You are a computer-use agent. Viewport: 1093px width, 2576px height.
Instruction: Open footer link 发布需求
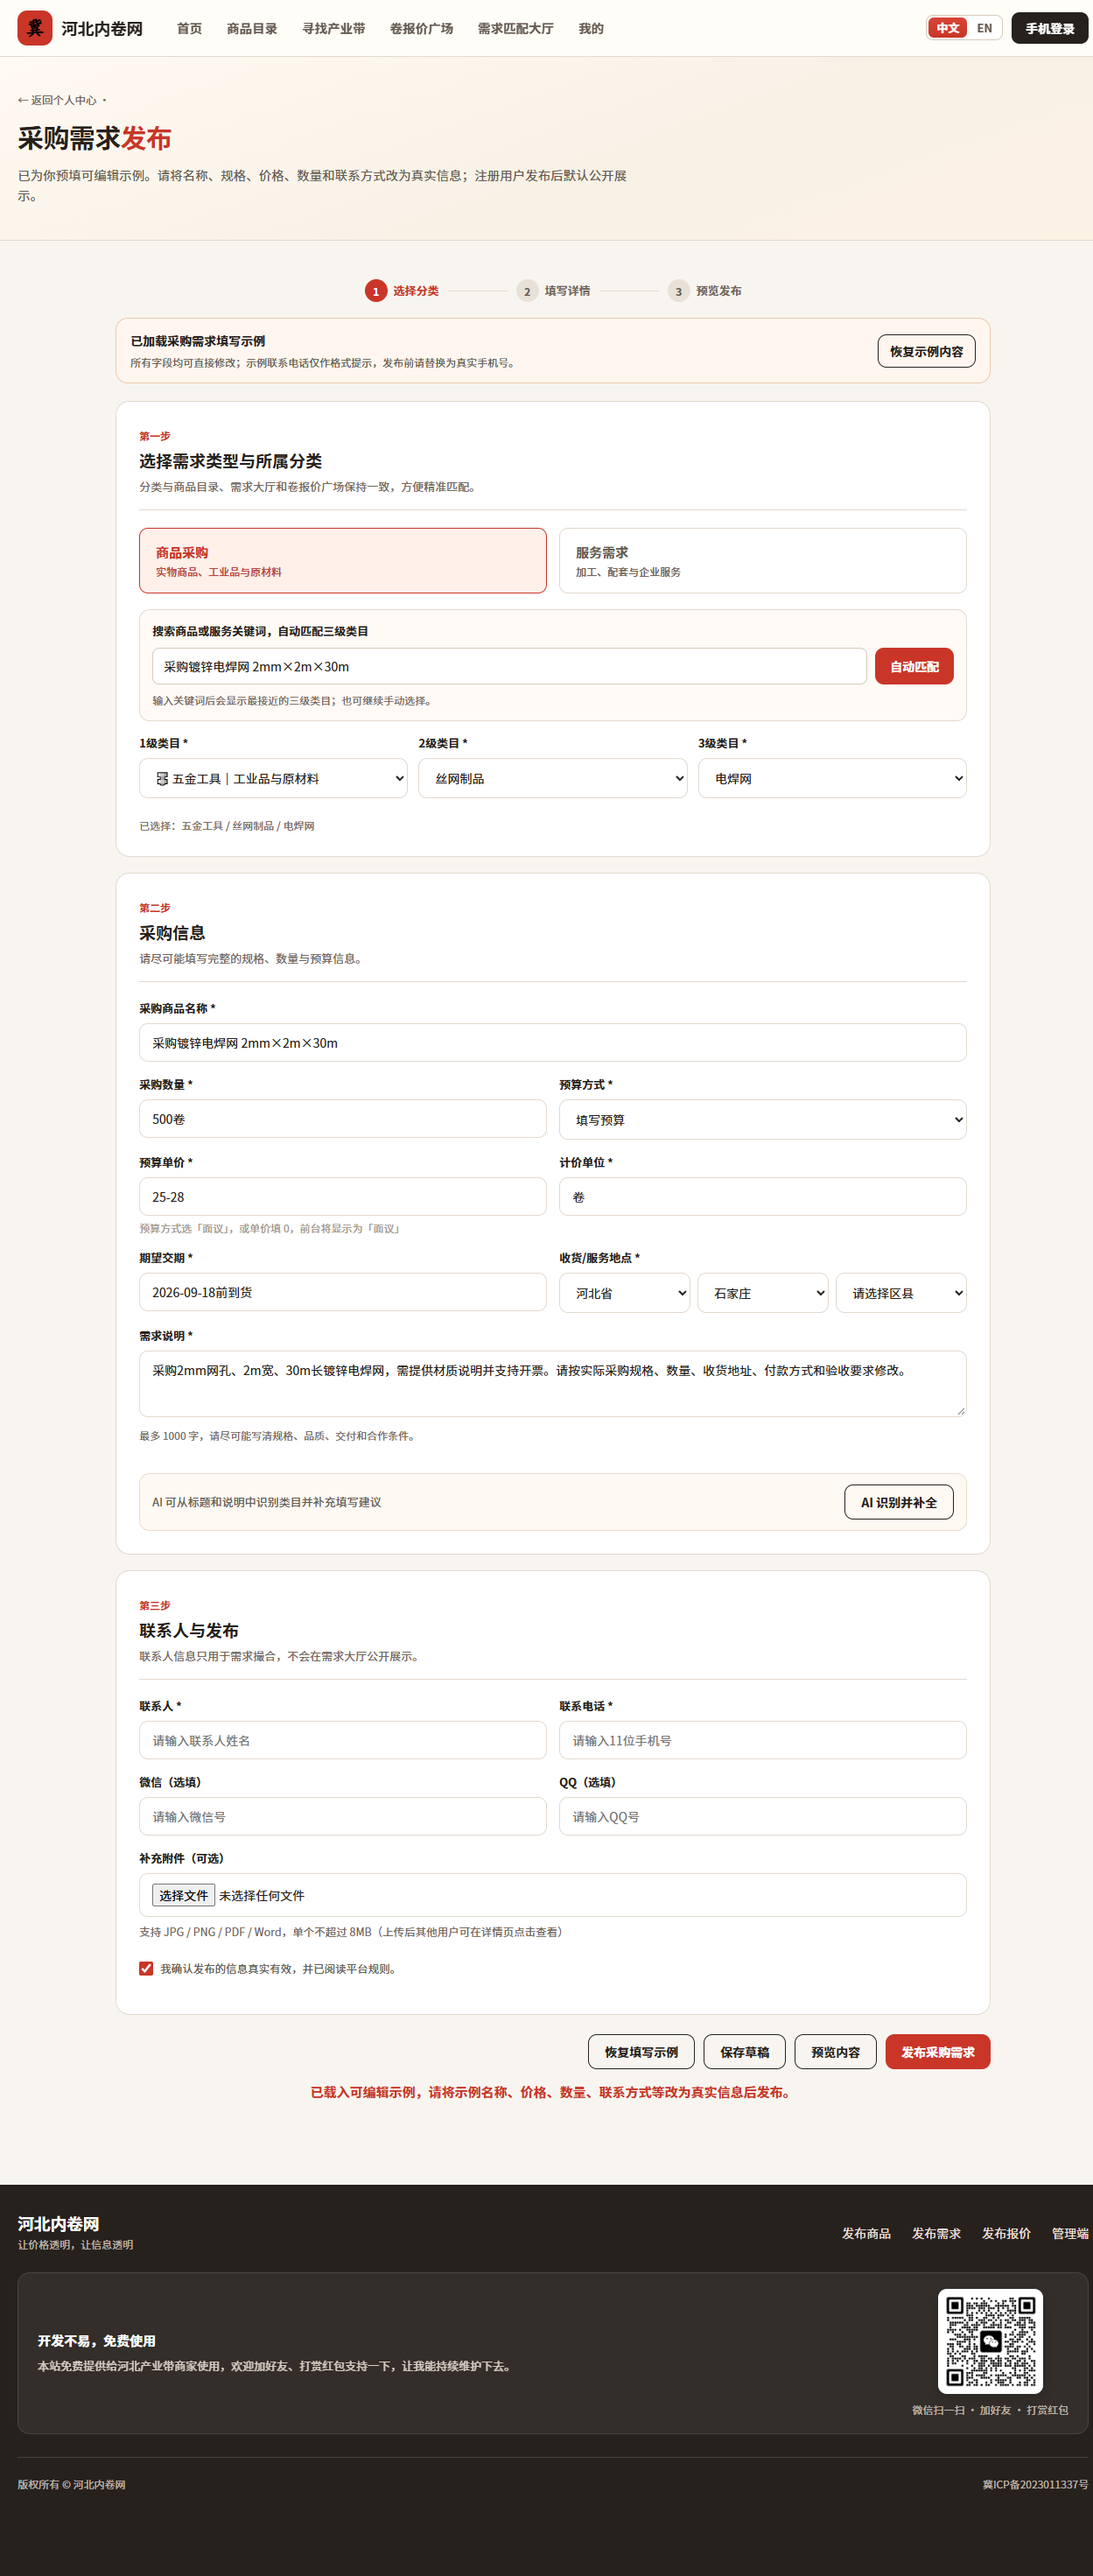[x=936, y=2233]
